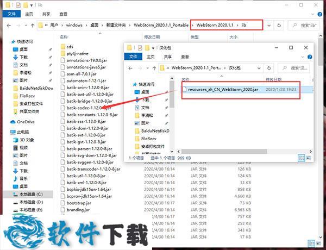Sort by 修改日期 column in lib window
The width and height of the screenshot is (326, 250).
click(152, 37)
